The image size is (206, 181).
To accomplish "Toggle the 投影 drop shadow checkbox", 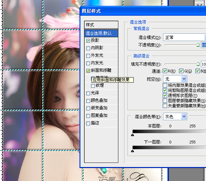I will (x=88, y=41).
